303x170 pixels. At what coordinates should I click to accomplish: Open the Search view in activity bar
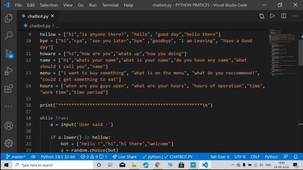[x=9, y=35]
